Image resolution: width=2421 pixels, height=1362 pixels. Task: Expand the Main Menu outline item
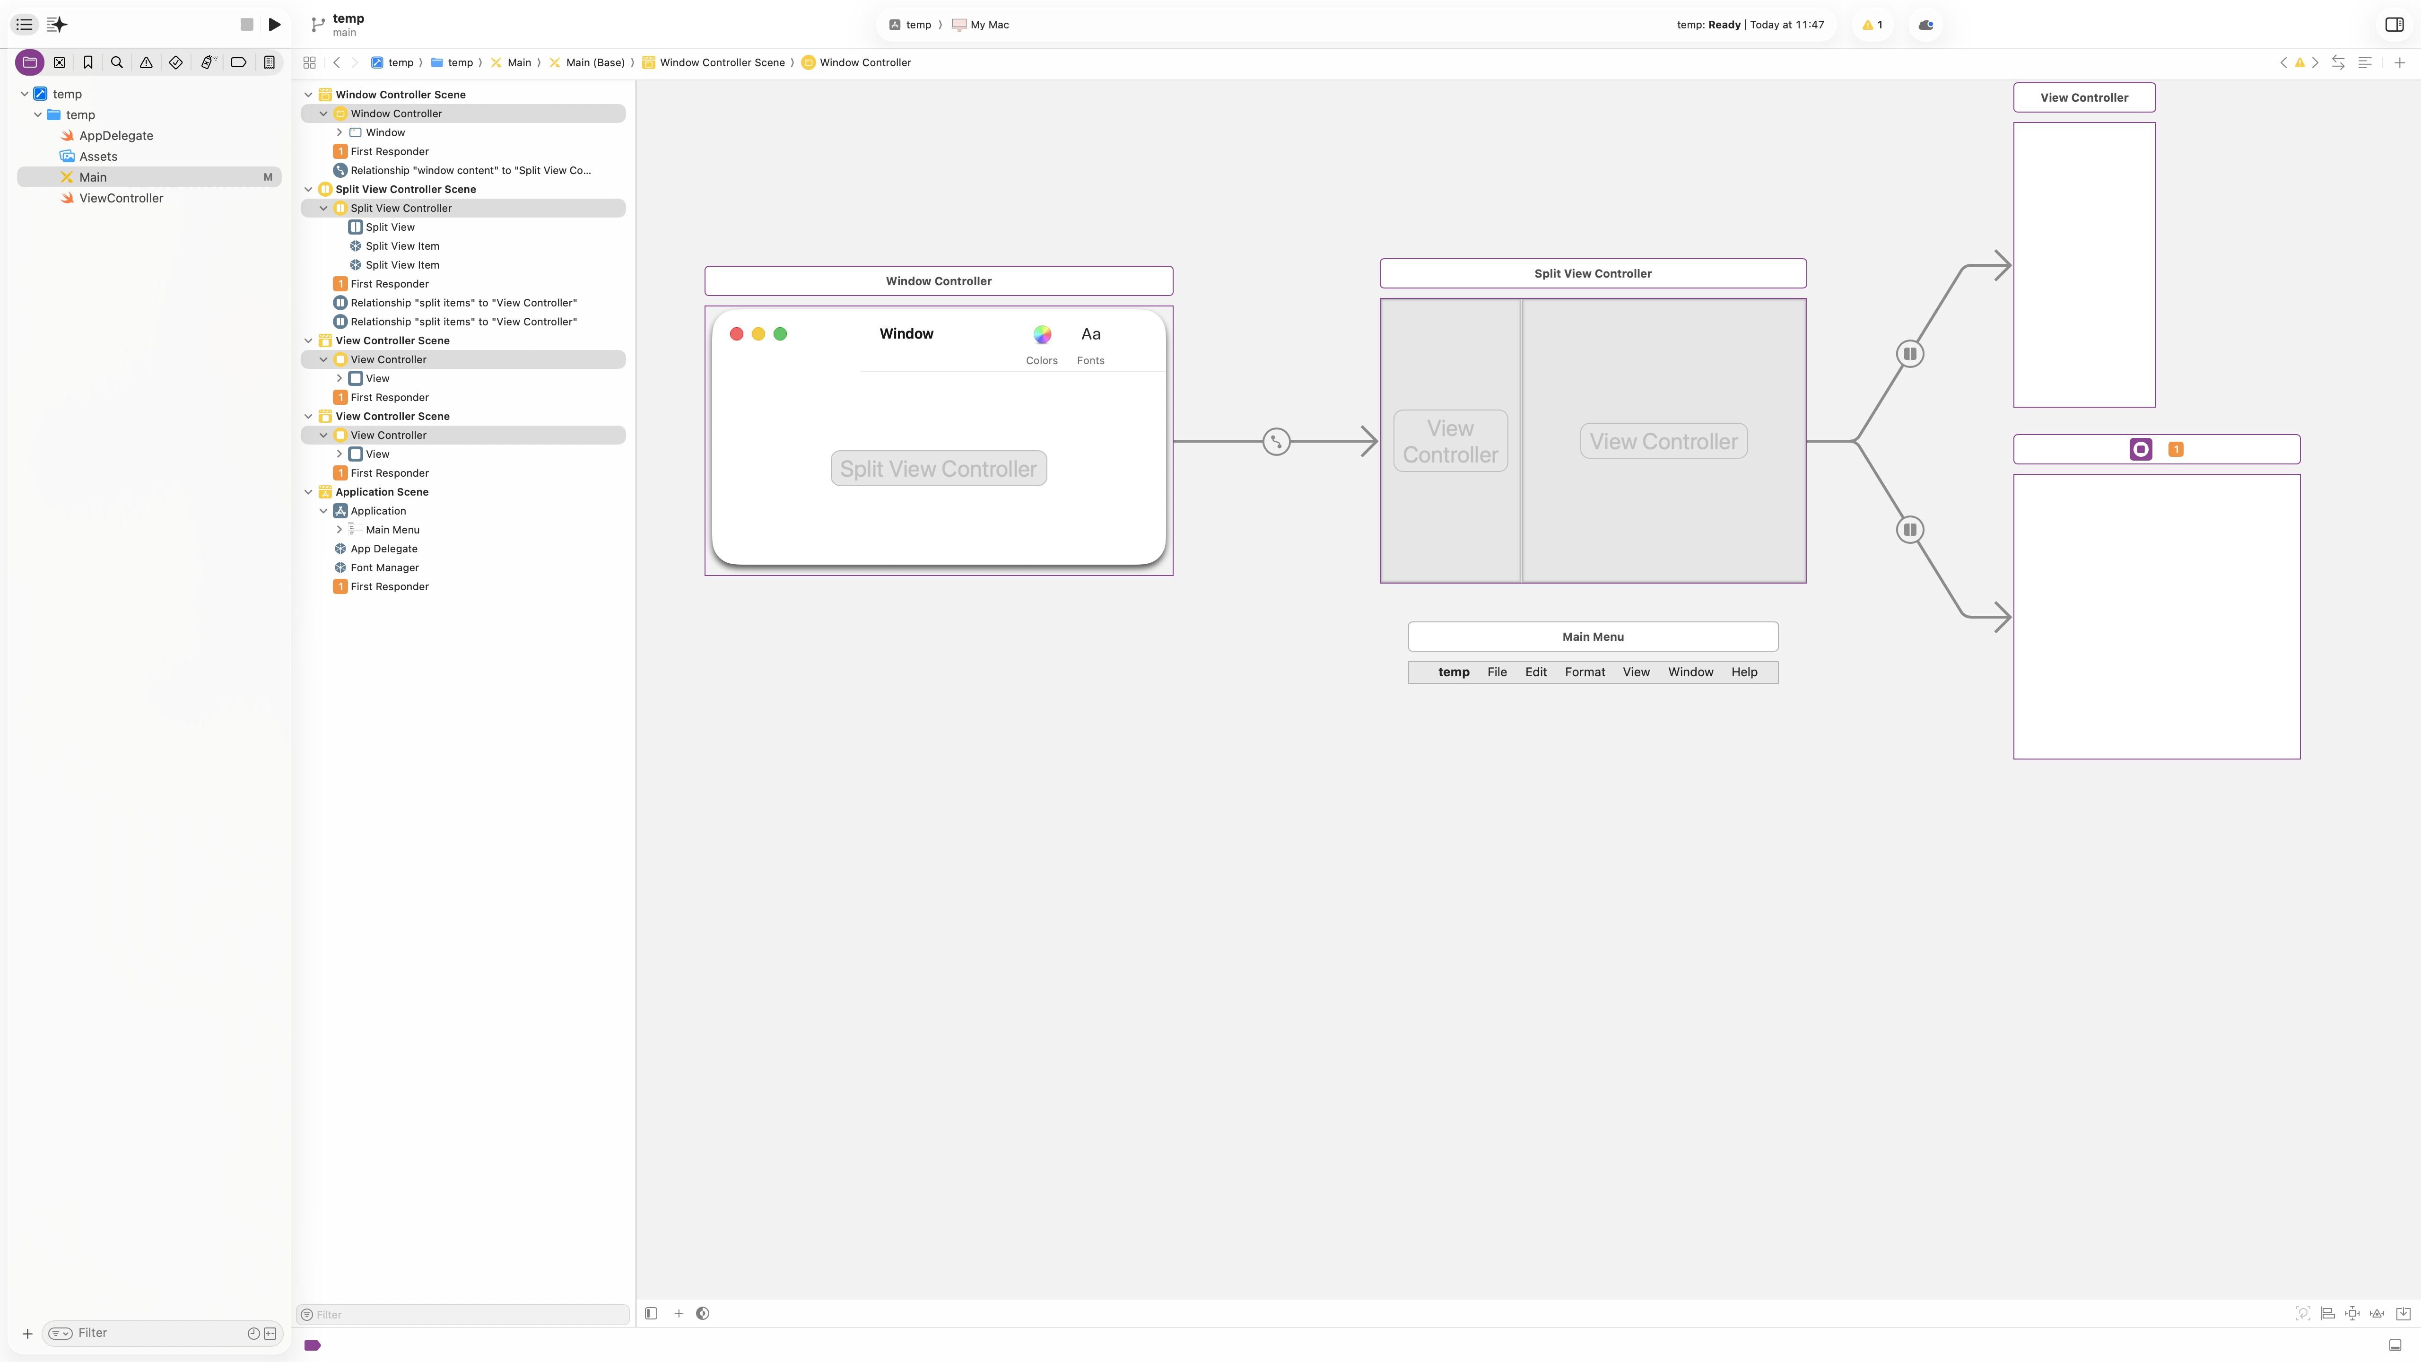pyautogui.click(x=340, y=530)
